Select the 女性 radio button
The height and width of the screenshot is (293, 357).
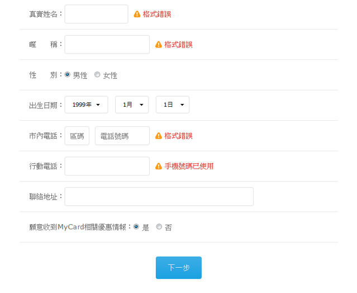tap(97, 74)
